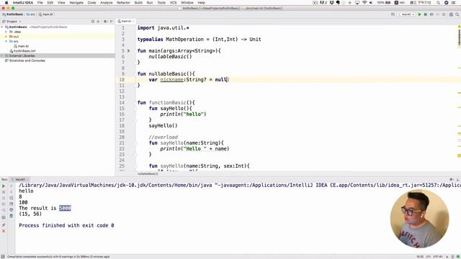
Task: Click nickname variable on line 10
Action: point(171,80)
